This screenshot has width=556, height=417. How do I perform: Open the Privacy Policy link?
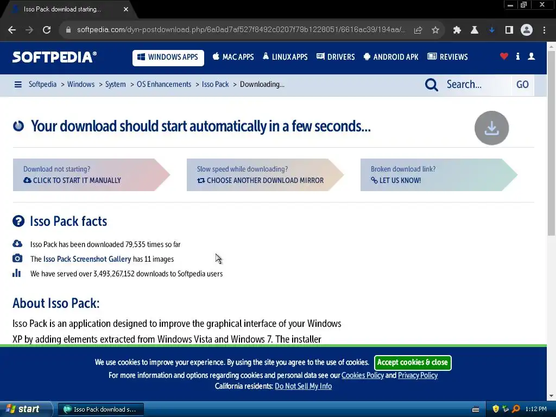tap(418, 376)
